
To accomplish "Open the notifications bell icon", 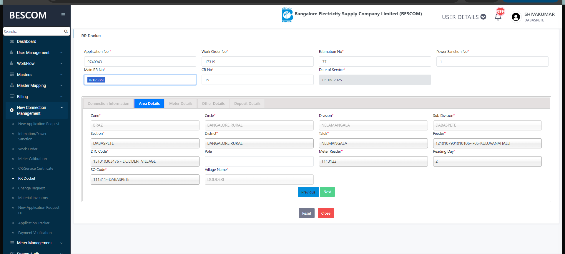I will point(498,17).
